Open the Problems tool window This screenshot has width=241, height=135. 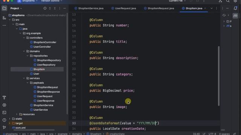[4, 120]
